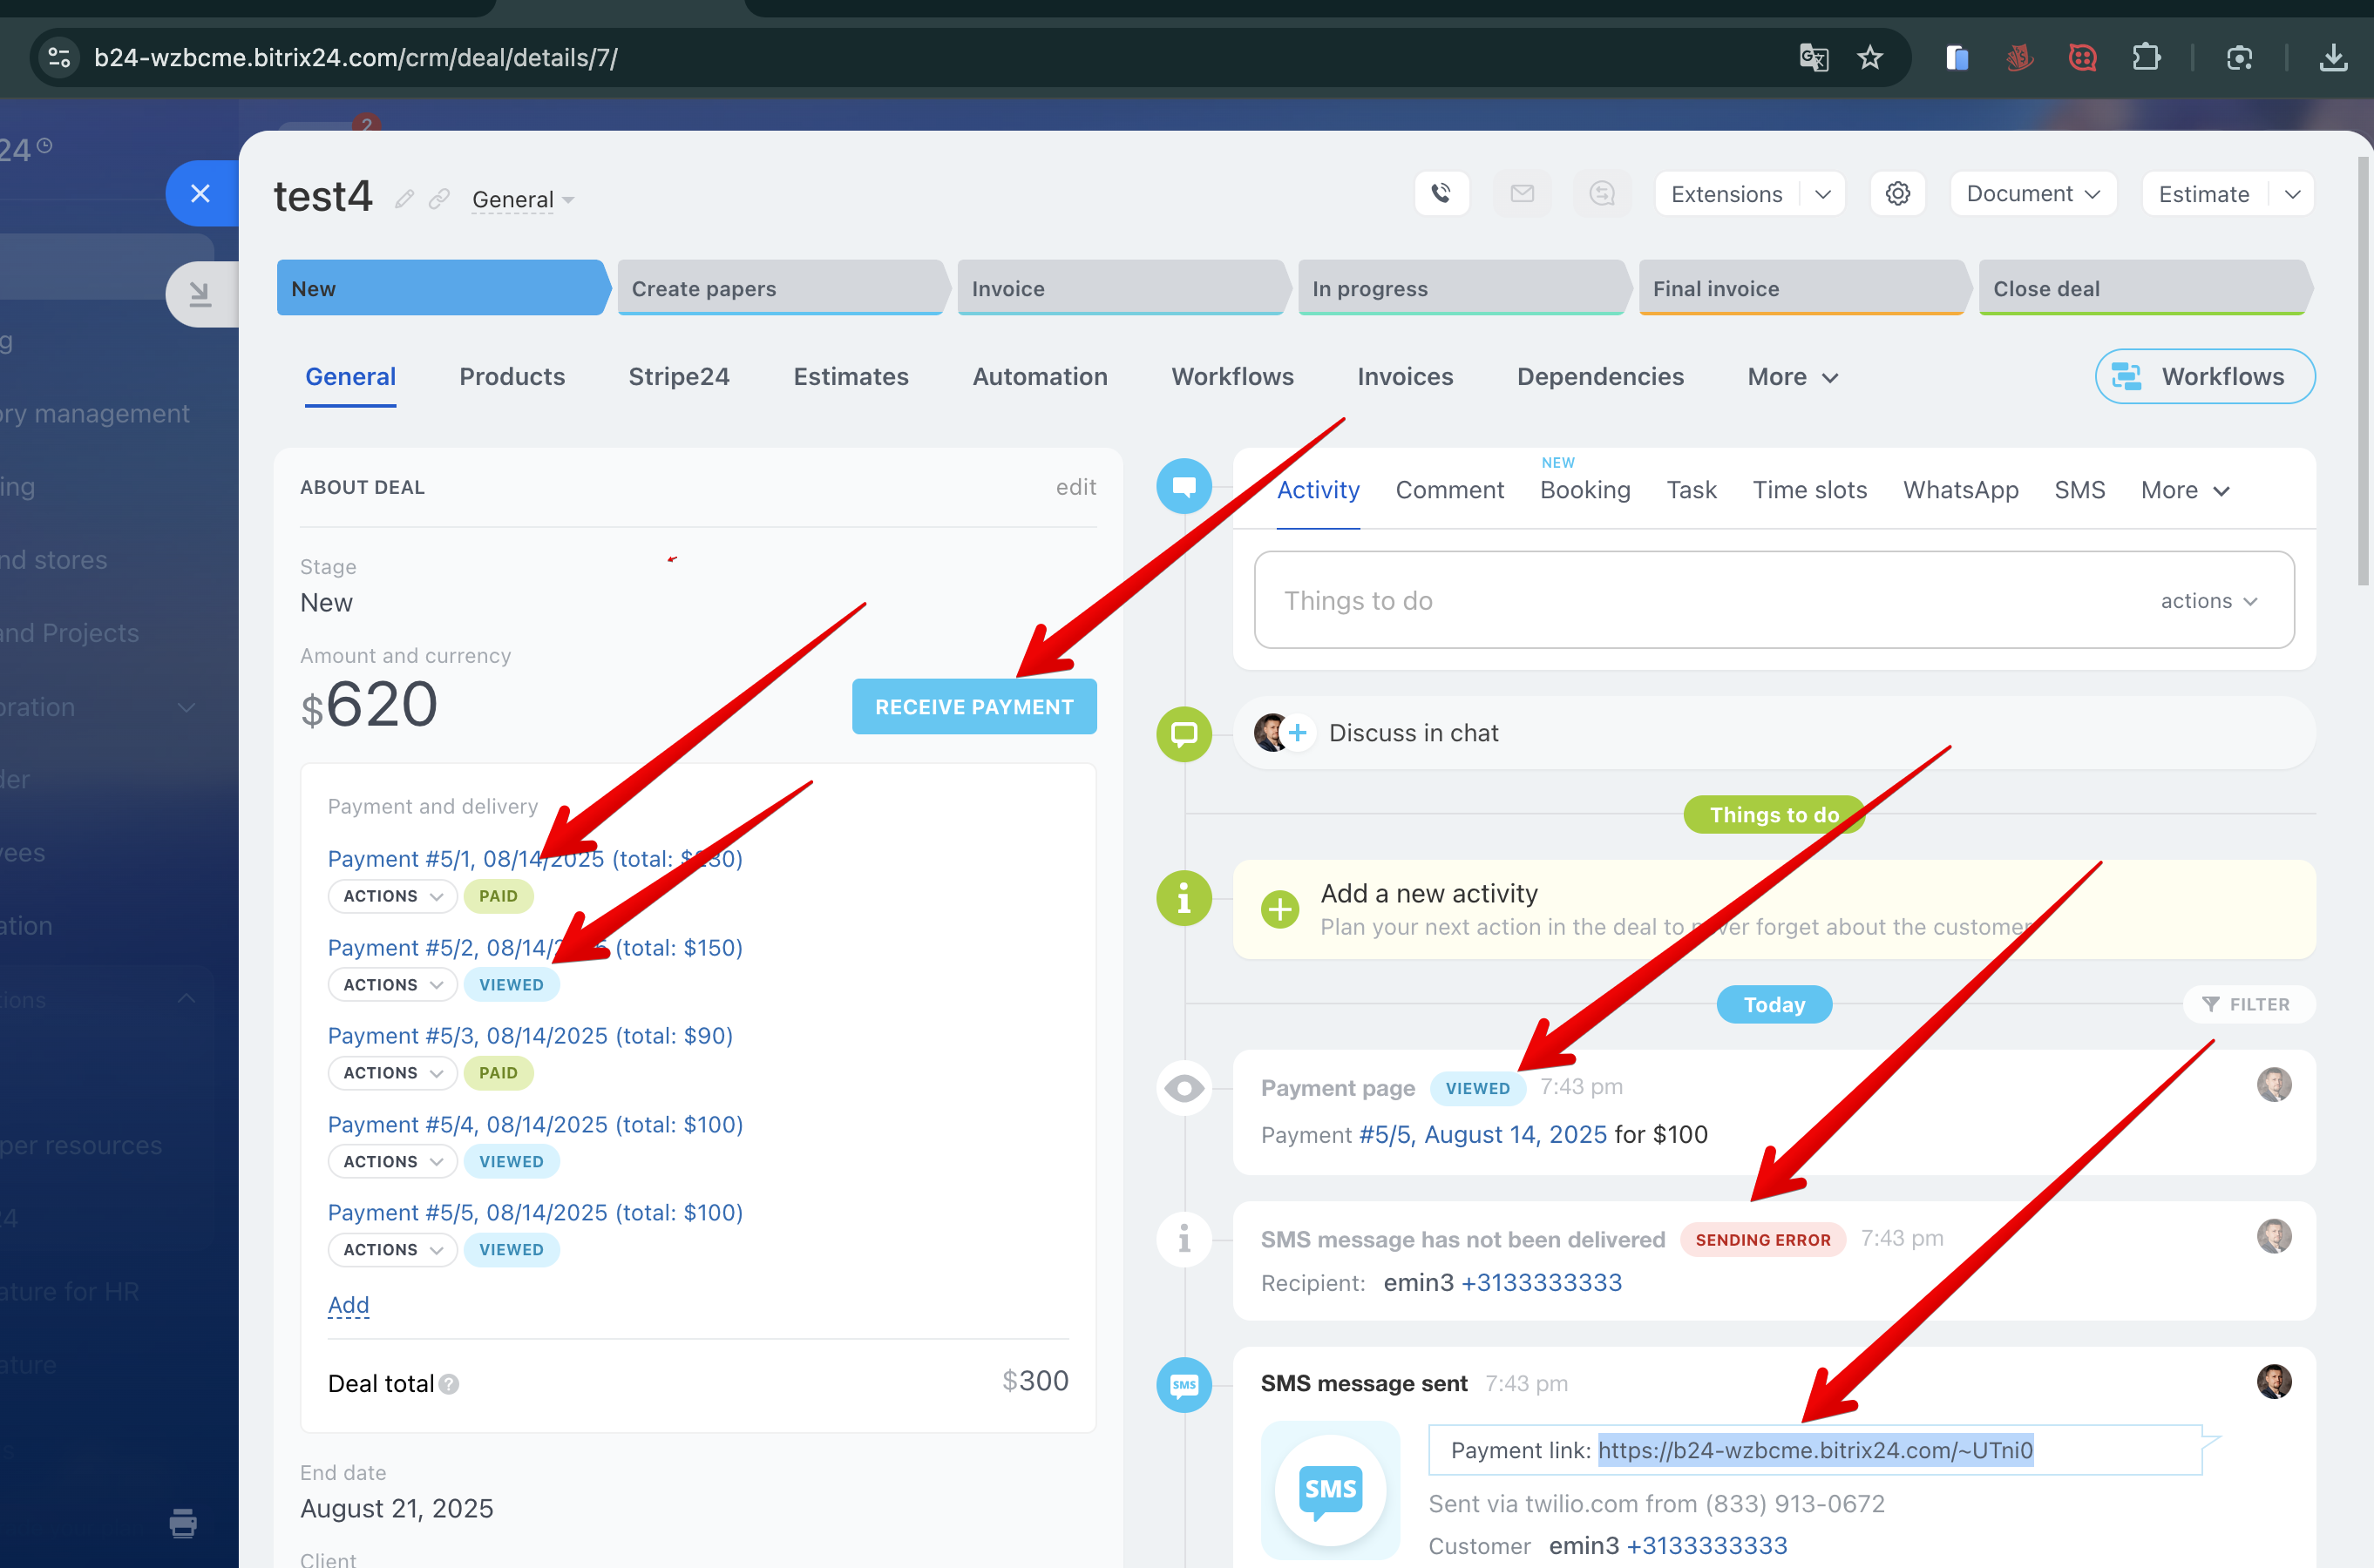The height and width of the screenshot is (1568, 2374).
Task: Open the SMS tab in timeline
Action: point(2079,490)
